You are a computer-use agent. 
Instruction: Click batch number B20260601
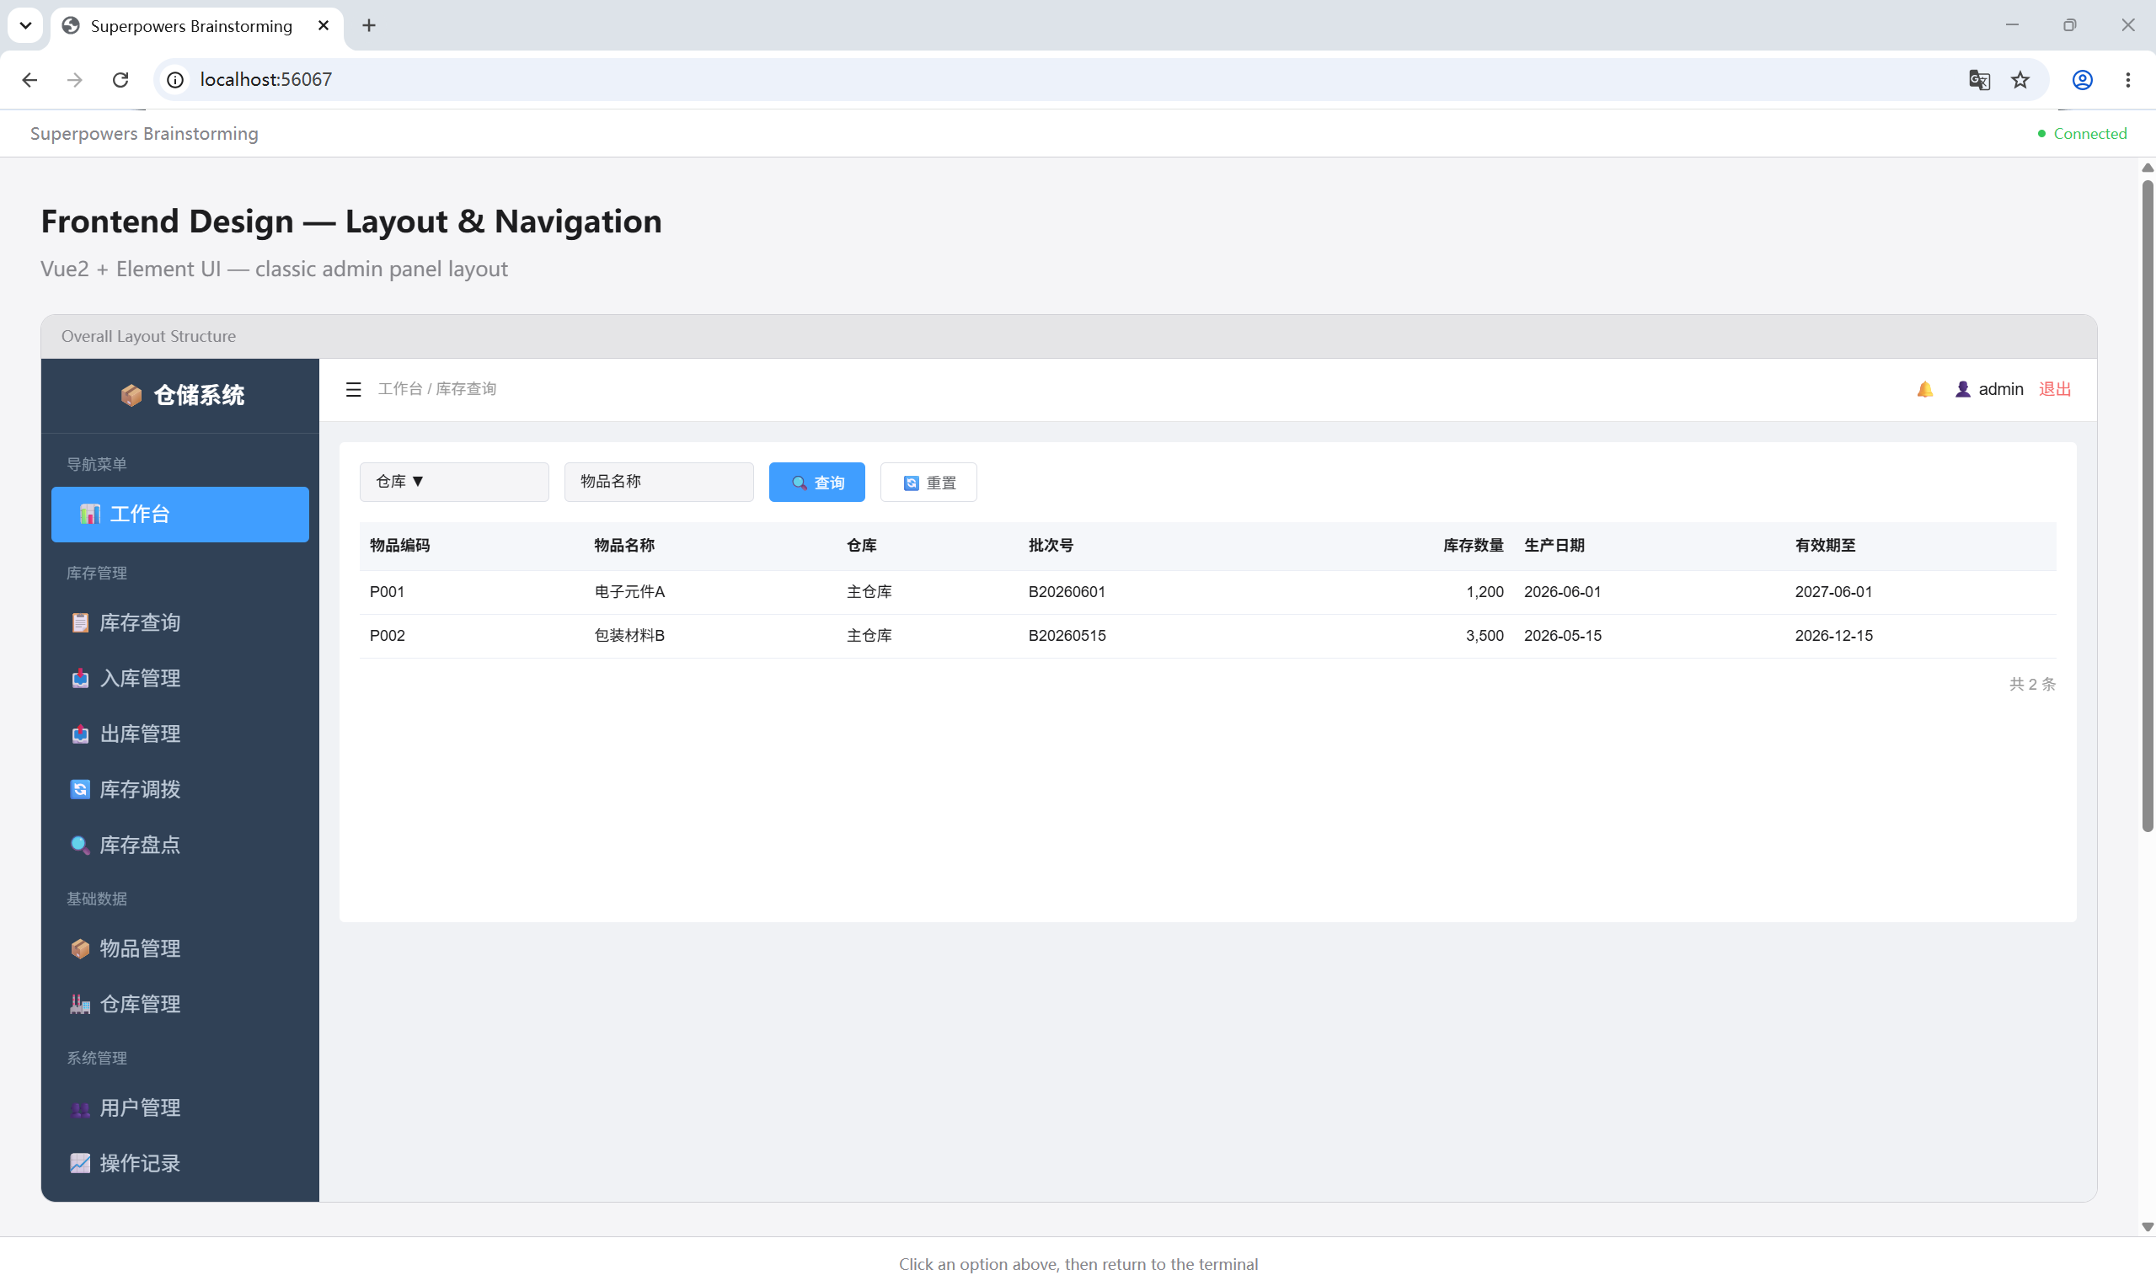(1067, 592)
